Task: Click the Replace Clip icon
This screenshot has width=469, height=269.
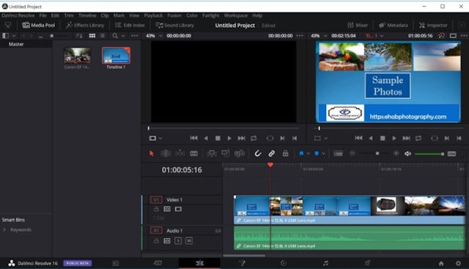Action: tap(240, 153)
